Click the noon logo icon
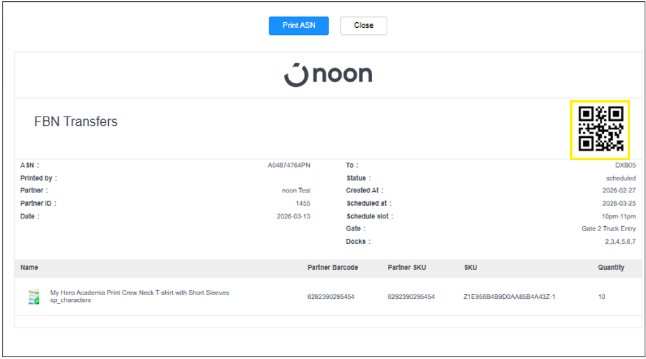The width and height of the screenshot is (646, 359). point(295,75)
